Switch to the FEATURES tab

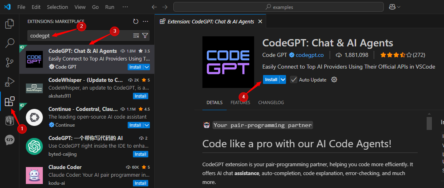tap(240, 102)
